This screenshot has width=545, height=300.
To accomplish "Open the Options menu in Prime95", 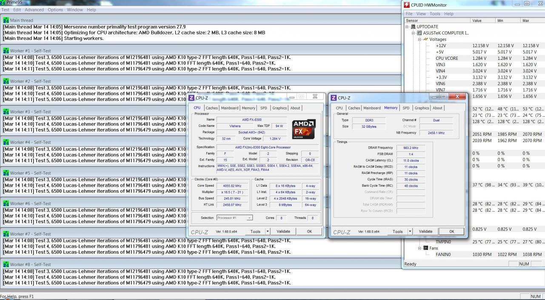I will 55,10.
